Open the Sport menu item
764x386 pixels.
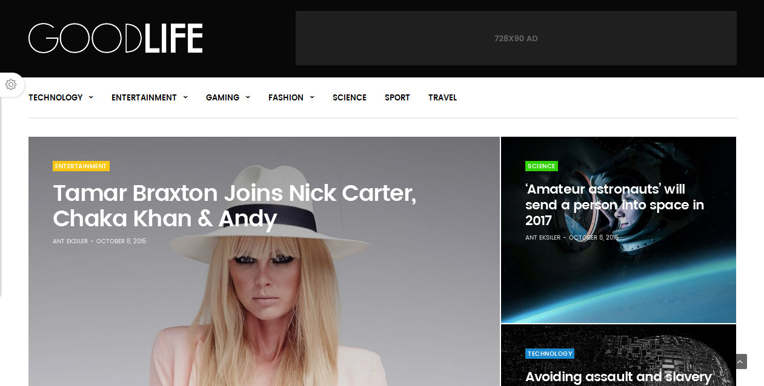click(397, 97)
